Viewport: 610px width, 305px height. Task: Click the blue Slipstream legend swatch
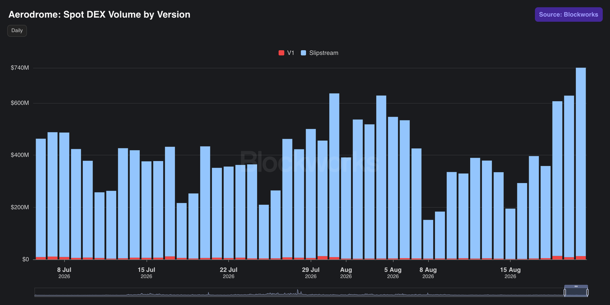303,53
